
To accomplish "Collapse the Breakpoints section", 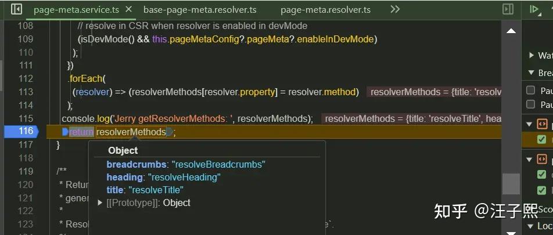I will 531,73.
